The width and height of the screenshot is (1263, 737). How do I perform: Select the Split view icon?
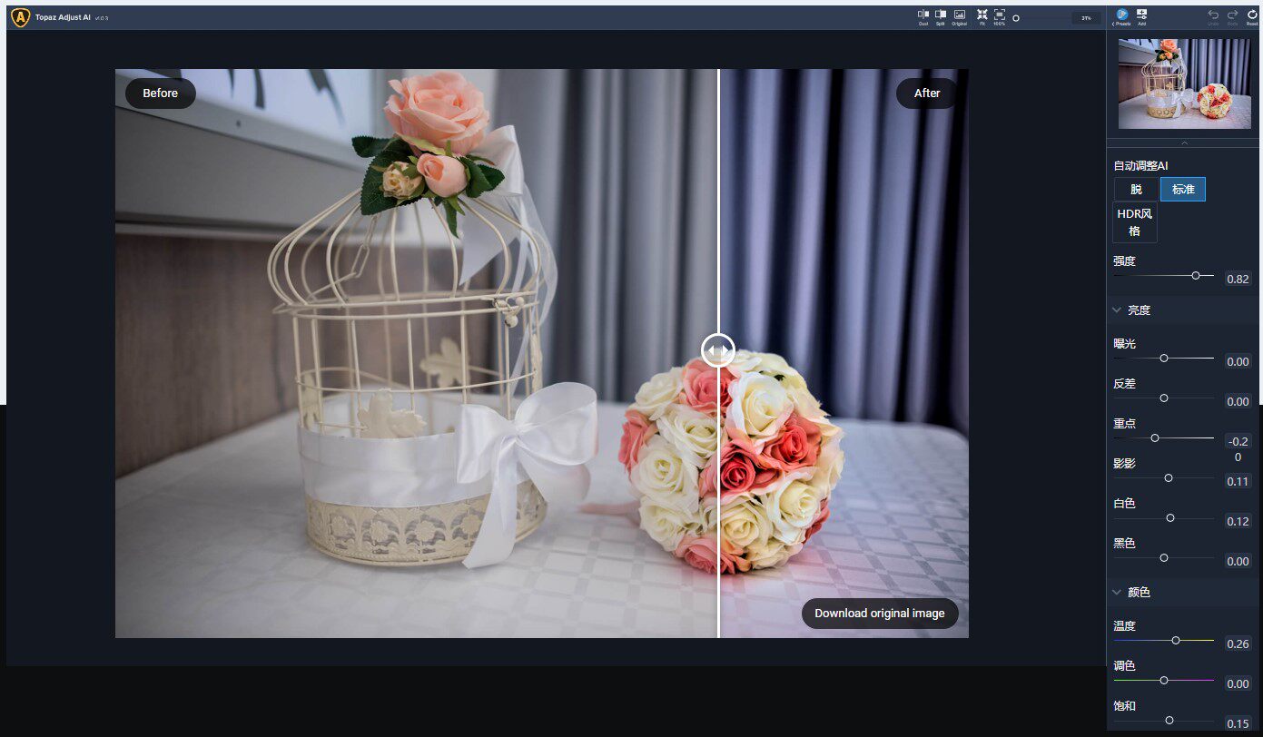(x=941, y=16)
